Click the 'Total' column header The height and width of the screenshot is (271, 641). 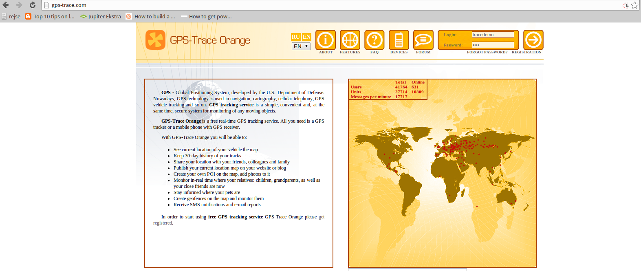[x=401, y=82]
